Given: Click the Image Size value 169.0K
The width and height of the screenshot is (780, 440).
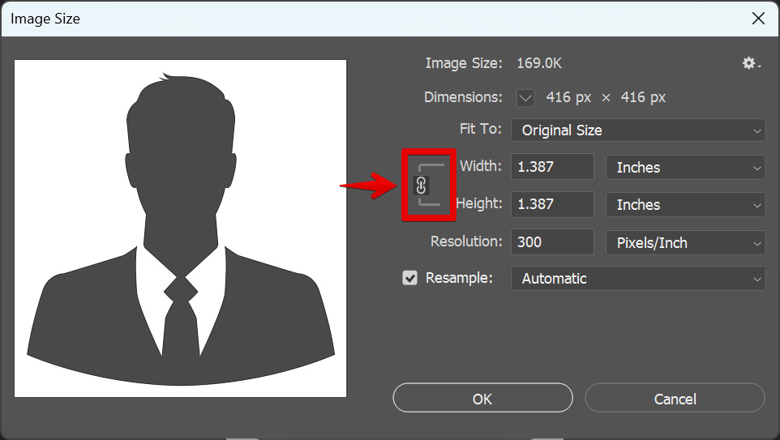Looking at the screenshot, I should tap(539, 64).
